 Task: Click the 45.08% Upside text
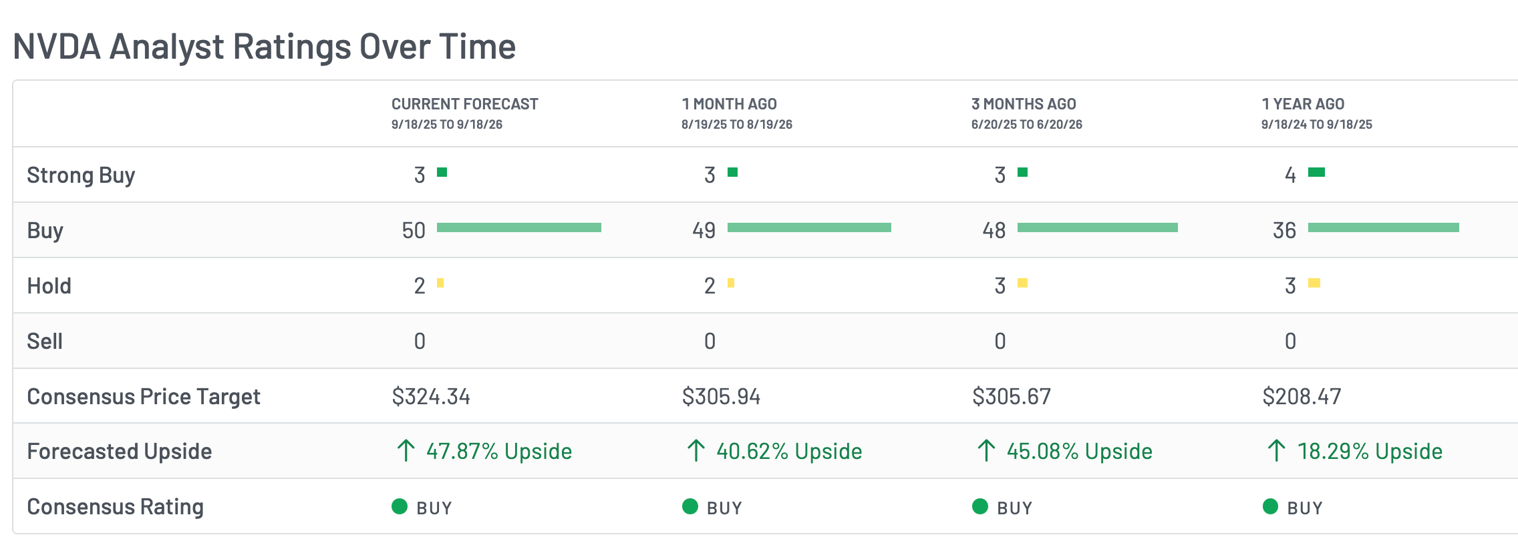point(1080,452)
